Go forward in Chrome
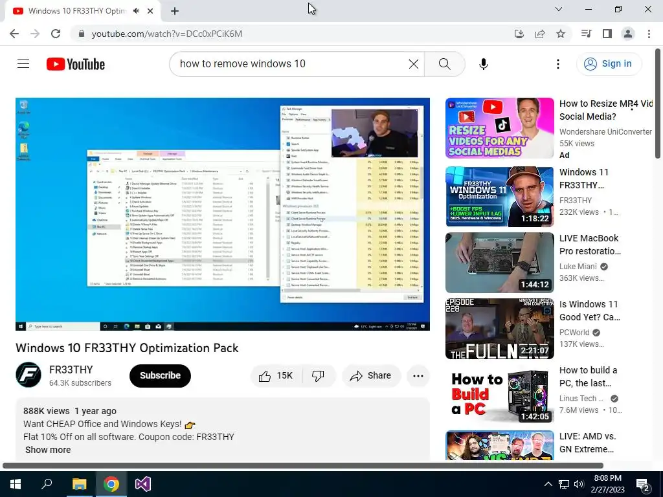Image resolution: width=663 pixels, height=497 pixels. click(x=35, y=34)
